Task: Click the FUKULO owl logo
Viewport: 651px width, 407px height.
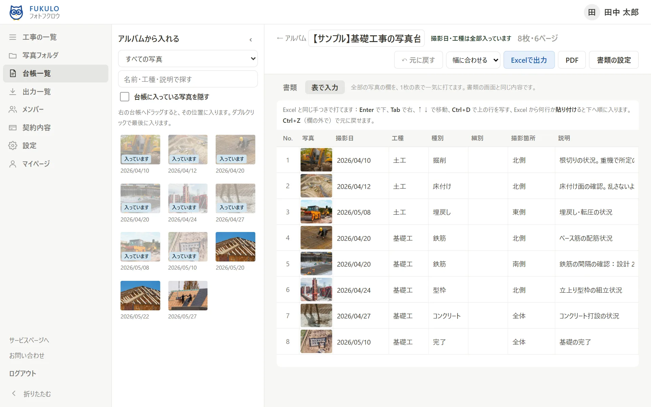Action: tap(16, 13)
